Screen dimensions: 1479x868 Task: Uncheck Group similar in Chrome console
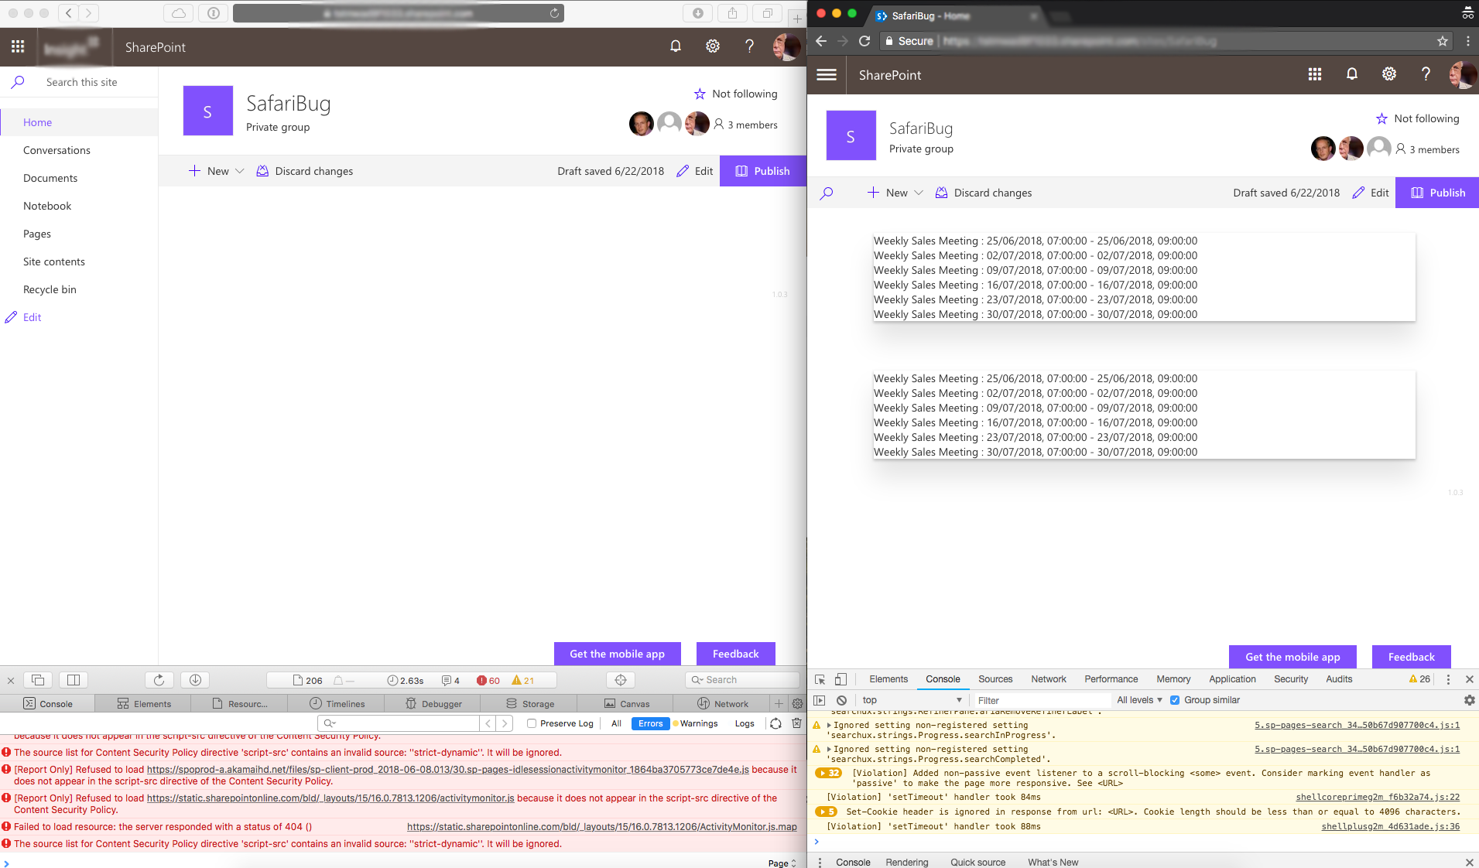pyautogui.click(x=1175, y=700)
